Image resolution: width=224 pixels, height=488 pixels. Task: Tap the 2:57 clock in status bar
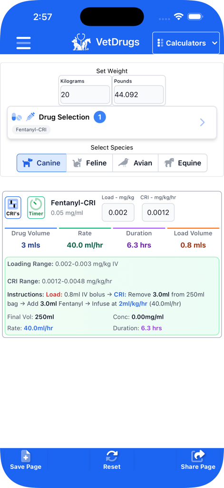42,17
